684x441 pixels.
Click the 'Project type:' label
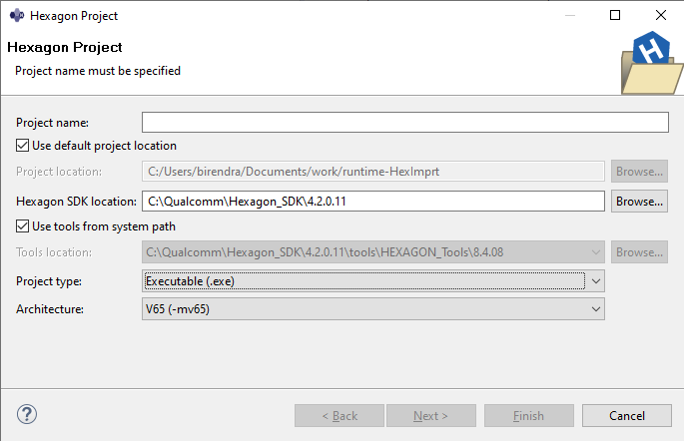pyautogui.click(x=49, y=281)
